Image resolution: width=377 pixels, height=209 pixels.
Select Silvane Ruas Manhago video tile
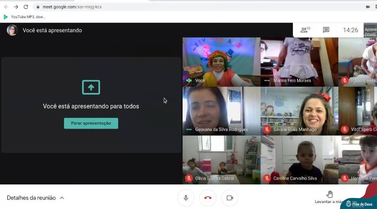299,111
